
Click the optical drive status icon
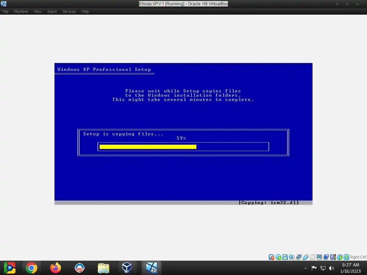point(278,257)
